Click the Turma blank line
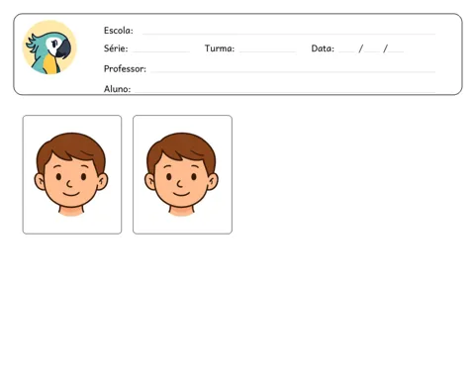This screenshot has height=380, width=475. coord(267,51)
